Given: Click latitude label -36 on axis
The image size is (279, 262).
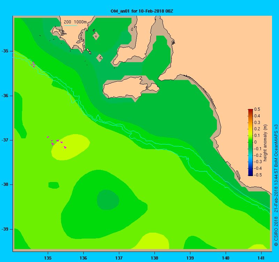Looking at the screenshot, I should coord(5,96).
